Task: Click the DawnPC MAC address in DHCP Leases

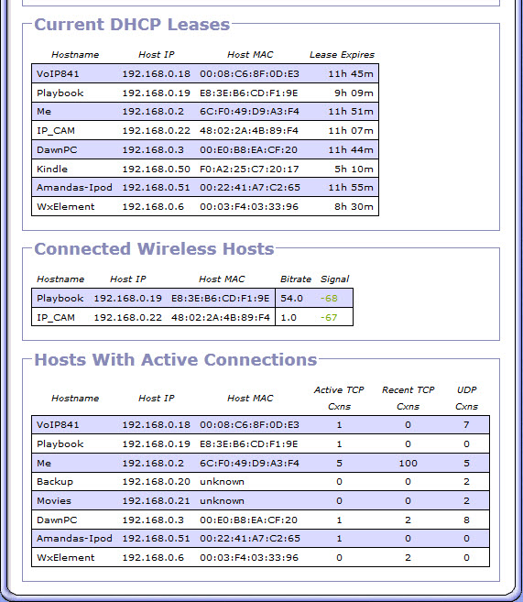Action: pyautogui.click(x=248, y=149)
